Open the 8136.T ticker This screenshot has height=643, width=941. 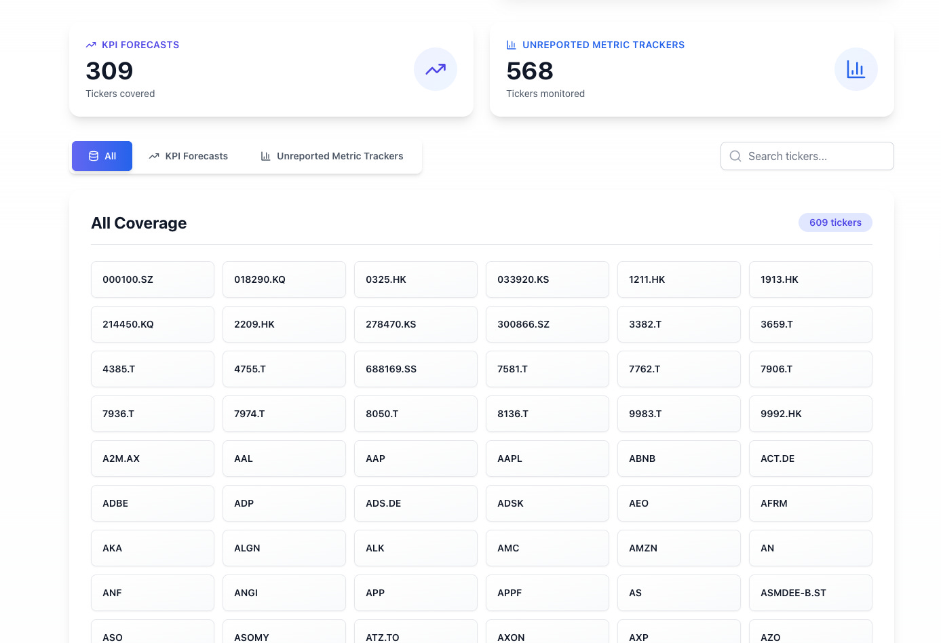[548, 414]
